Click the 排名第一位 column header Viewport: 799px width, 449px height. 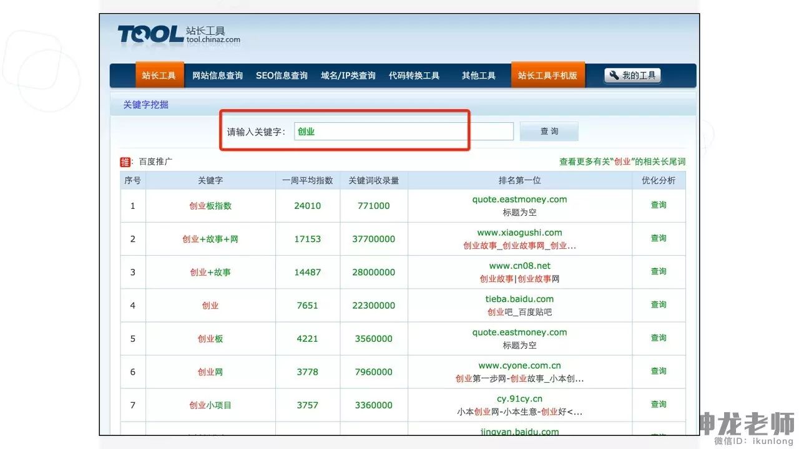[x=519, y=180]
